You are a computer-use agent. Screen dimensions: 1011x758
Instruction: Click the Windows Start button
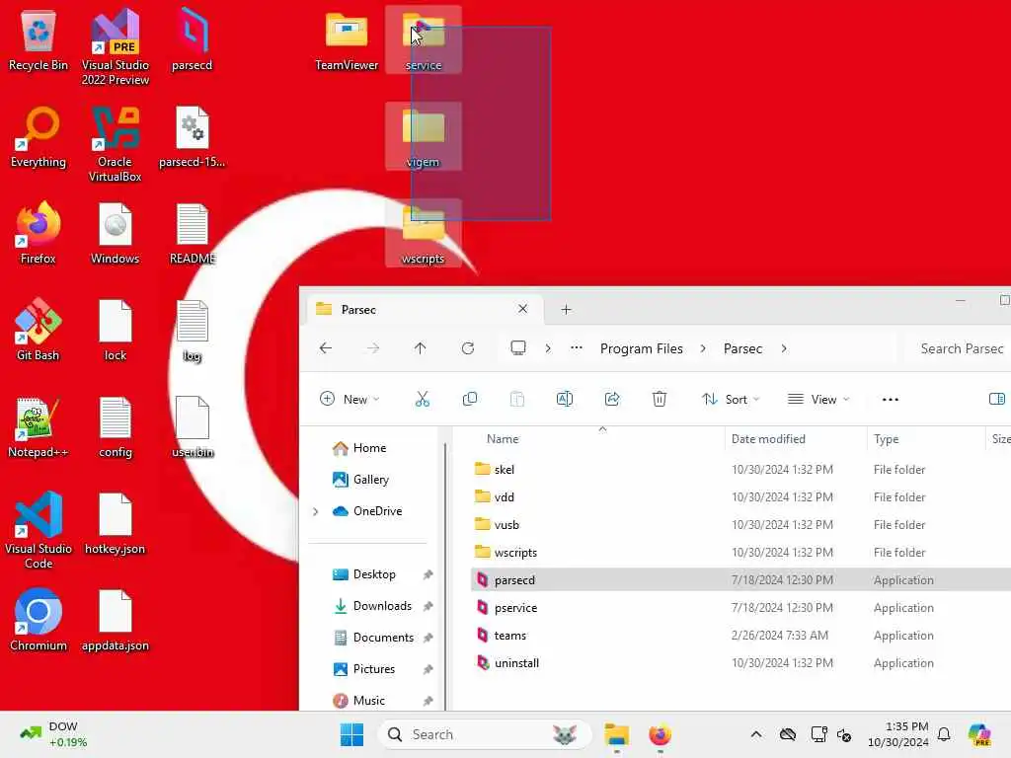pos(351,734)
